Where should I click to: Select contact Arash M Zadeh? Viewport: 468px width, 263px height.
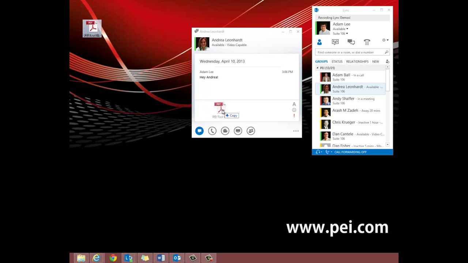coord(350,112)
